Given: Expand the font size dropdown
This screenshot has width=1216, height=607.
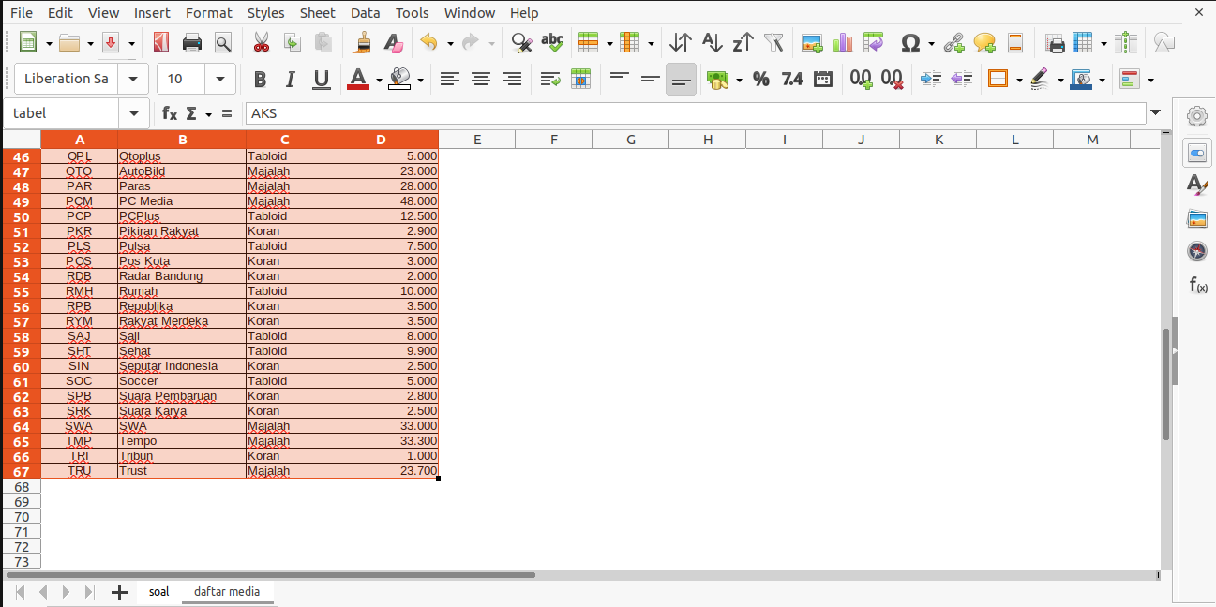Looking at the screenshot, I should click(x=220, y=80).
